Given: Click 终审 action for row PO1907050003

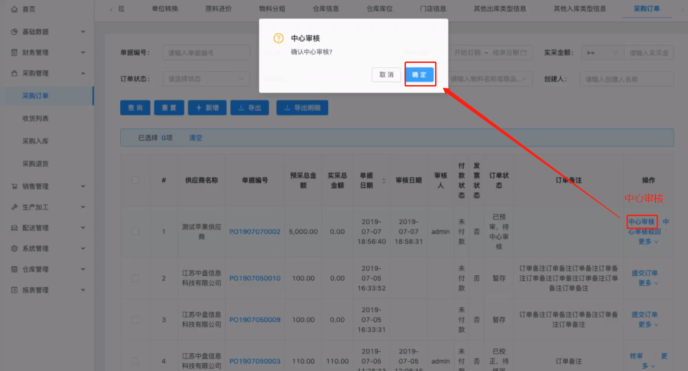Looking at the screenshot, I should click(637, 356).
